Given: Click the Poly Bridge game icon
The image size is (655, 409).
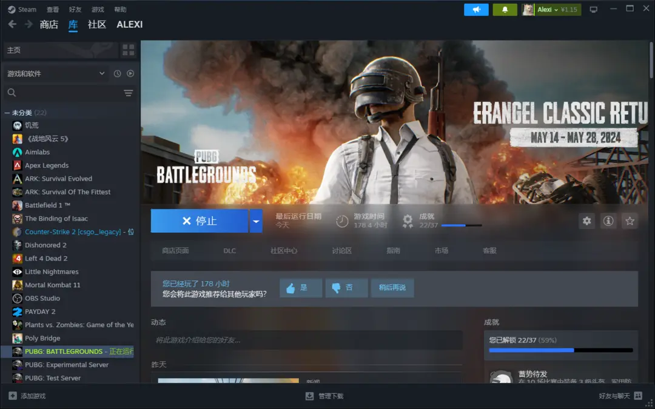Looking at the screenshot, I should (x=17, y=338).
